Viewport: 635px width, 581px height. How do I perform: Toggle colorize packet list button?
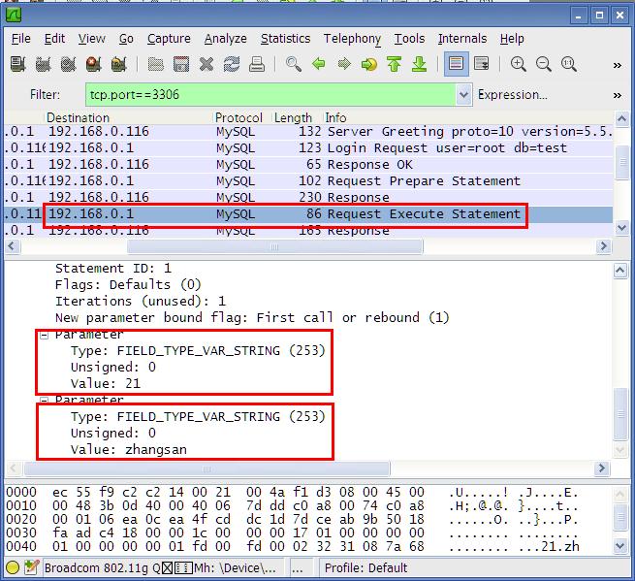(x=457, y=64)
